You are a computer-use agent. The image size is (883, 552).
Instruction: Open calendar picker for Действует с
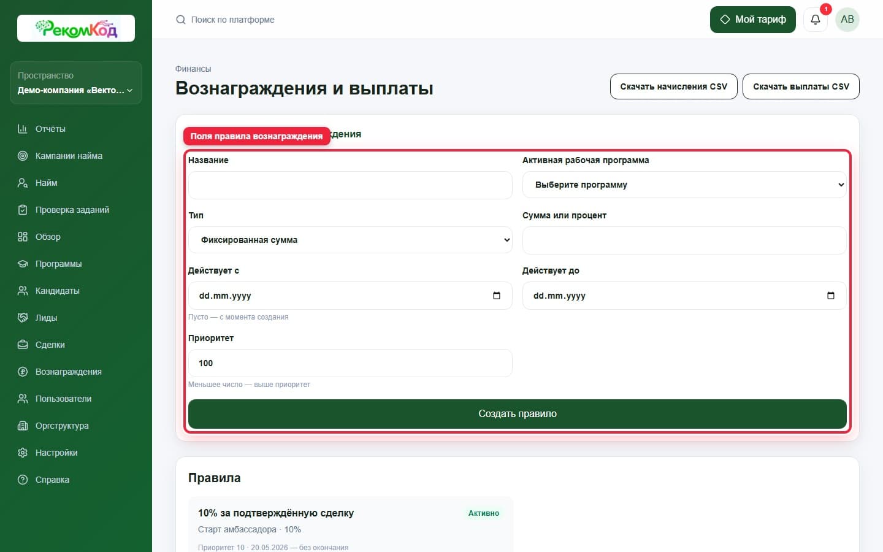pos(497,296)
